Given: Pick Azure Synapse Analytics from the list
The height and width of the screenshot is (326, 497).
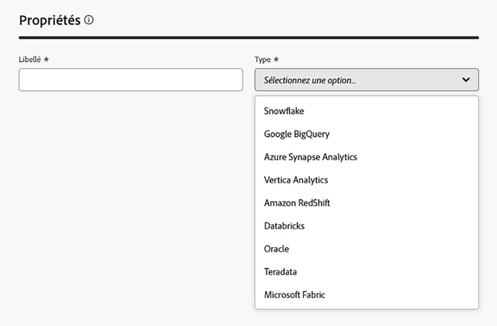Looking at the screenshot, I should [310, 157].
